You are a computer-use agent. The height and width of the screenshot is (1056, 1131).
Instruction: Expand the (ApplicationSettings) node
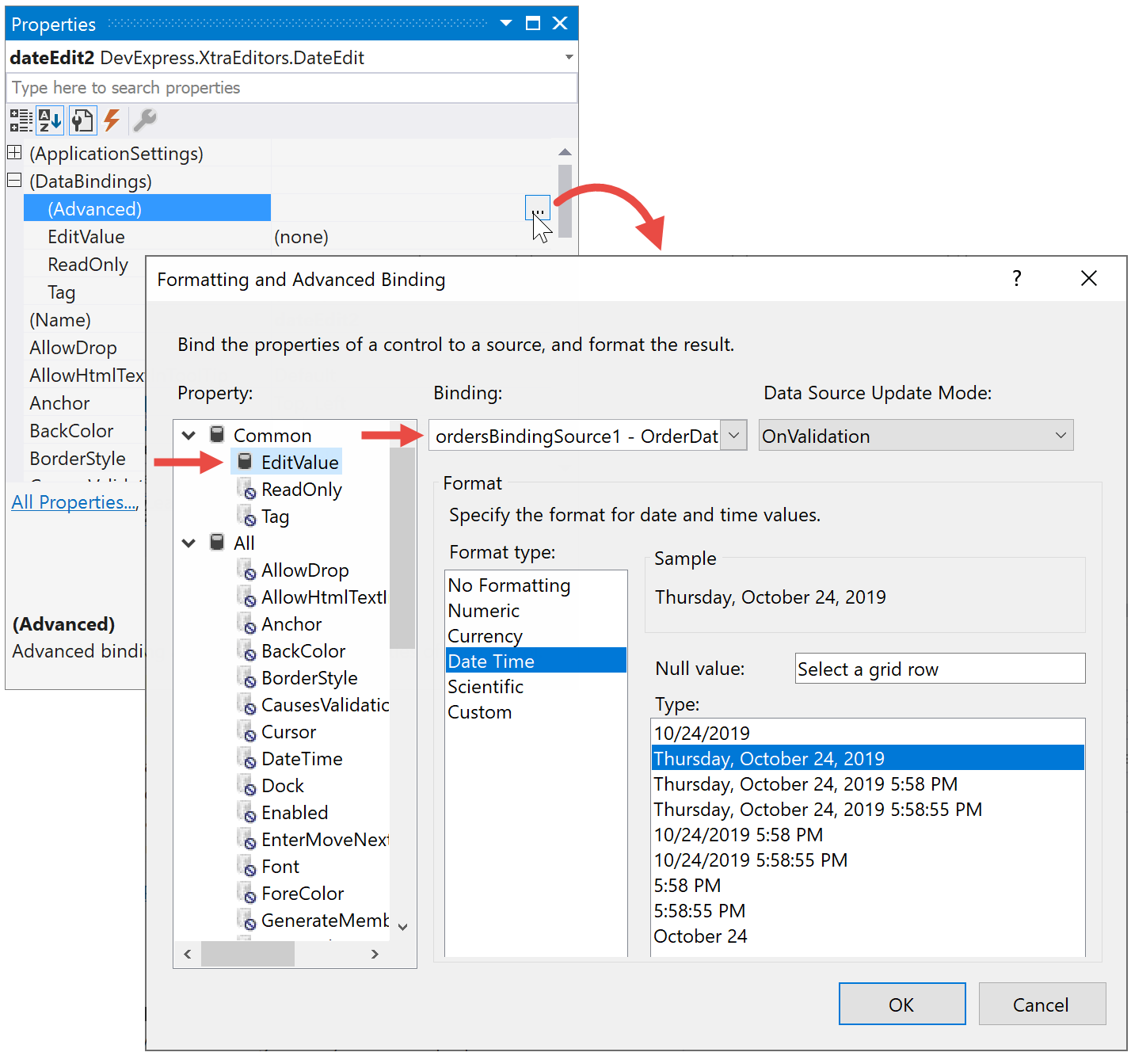[14, 153]
